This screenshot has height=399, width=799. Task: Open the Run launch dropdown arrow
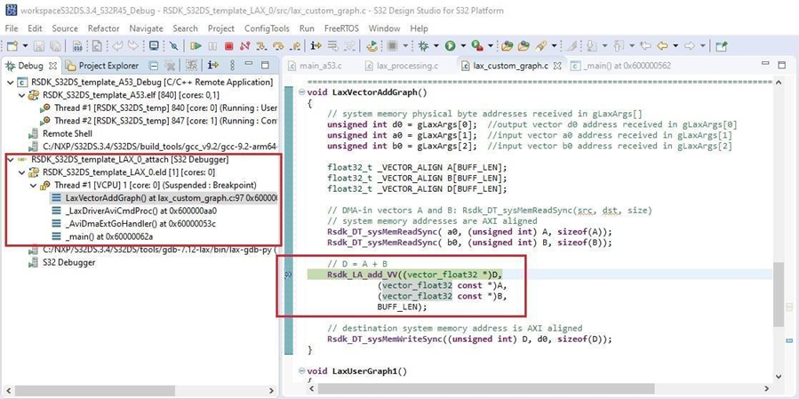pyautogui.click(x=463, y=46)
